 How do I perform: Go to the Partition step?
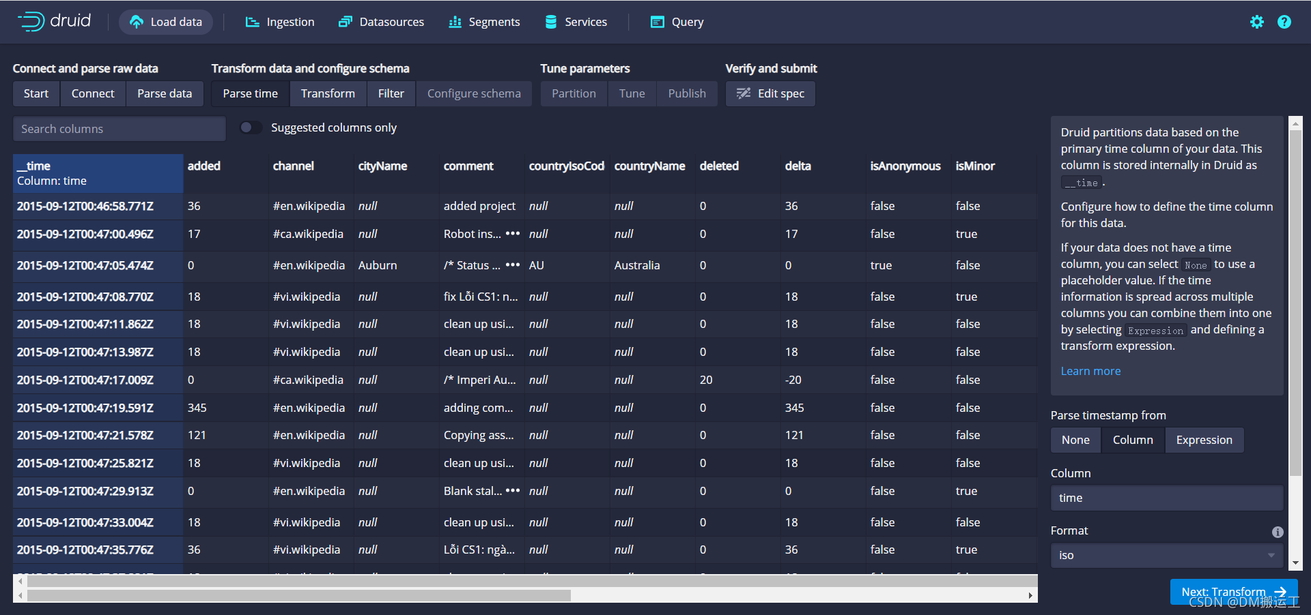click(x=574, y=93)
